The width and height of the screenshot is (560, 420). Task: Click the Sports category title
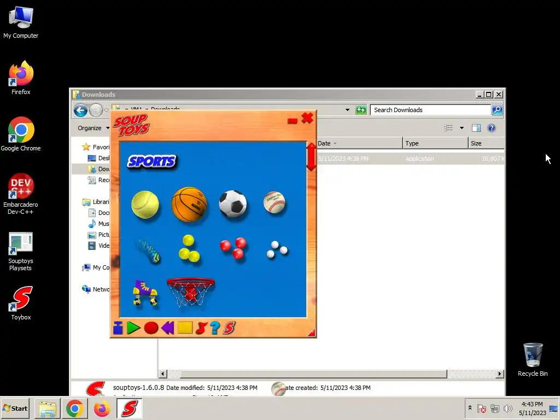click(x=152, y=162)
